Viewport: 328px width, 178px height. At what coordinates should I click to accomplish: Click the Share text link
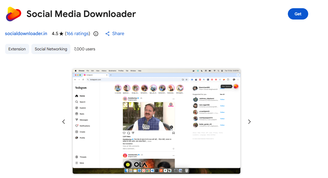click(118, 33)
